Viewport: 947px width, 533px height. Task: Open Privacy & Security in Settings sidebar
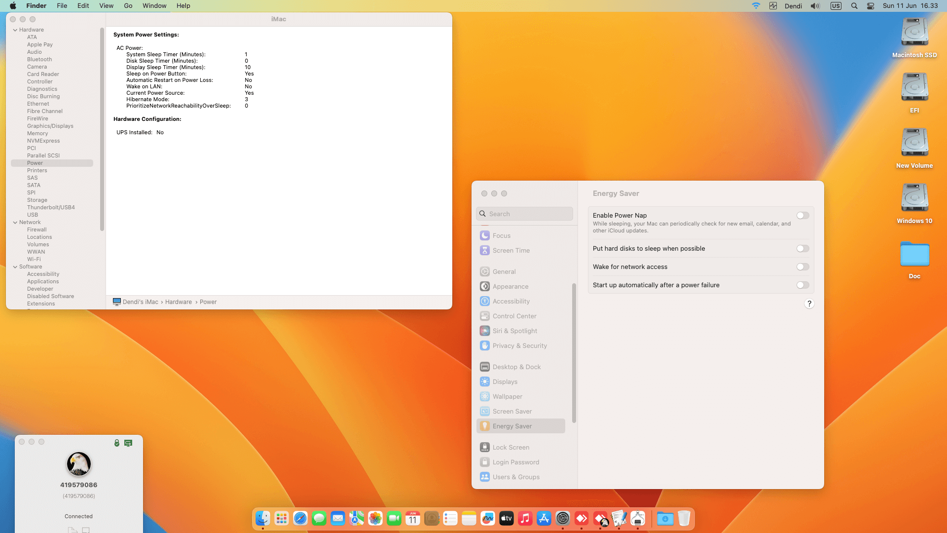(521, 345)
